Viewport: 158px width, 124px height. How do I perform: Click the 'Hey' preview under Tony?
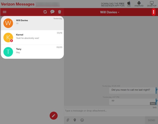coord(18,52)
